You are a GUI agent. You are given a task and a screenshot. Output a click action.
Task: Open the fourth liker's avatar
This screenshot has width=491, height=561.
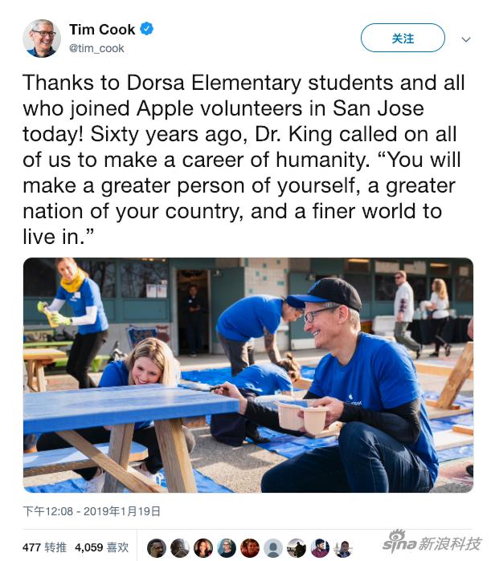coord(227,548)
